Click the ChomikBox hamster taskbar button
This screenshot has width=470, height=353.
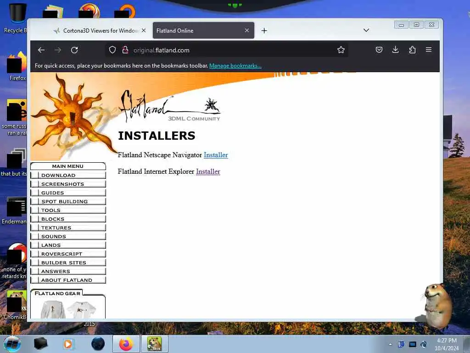154,344
